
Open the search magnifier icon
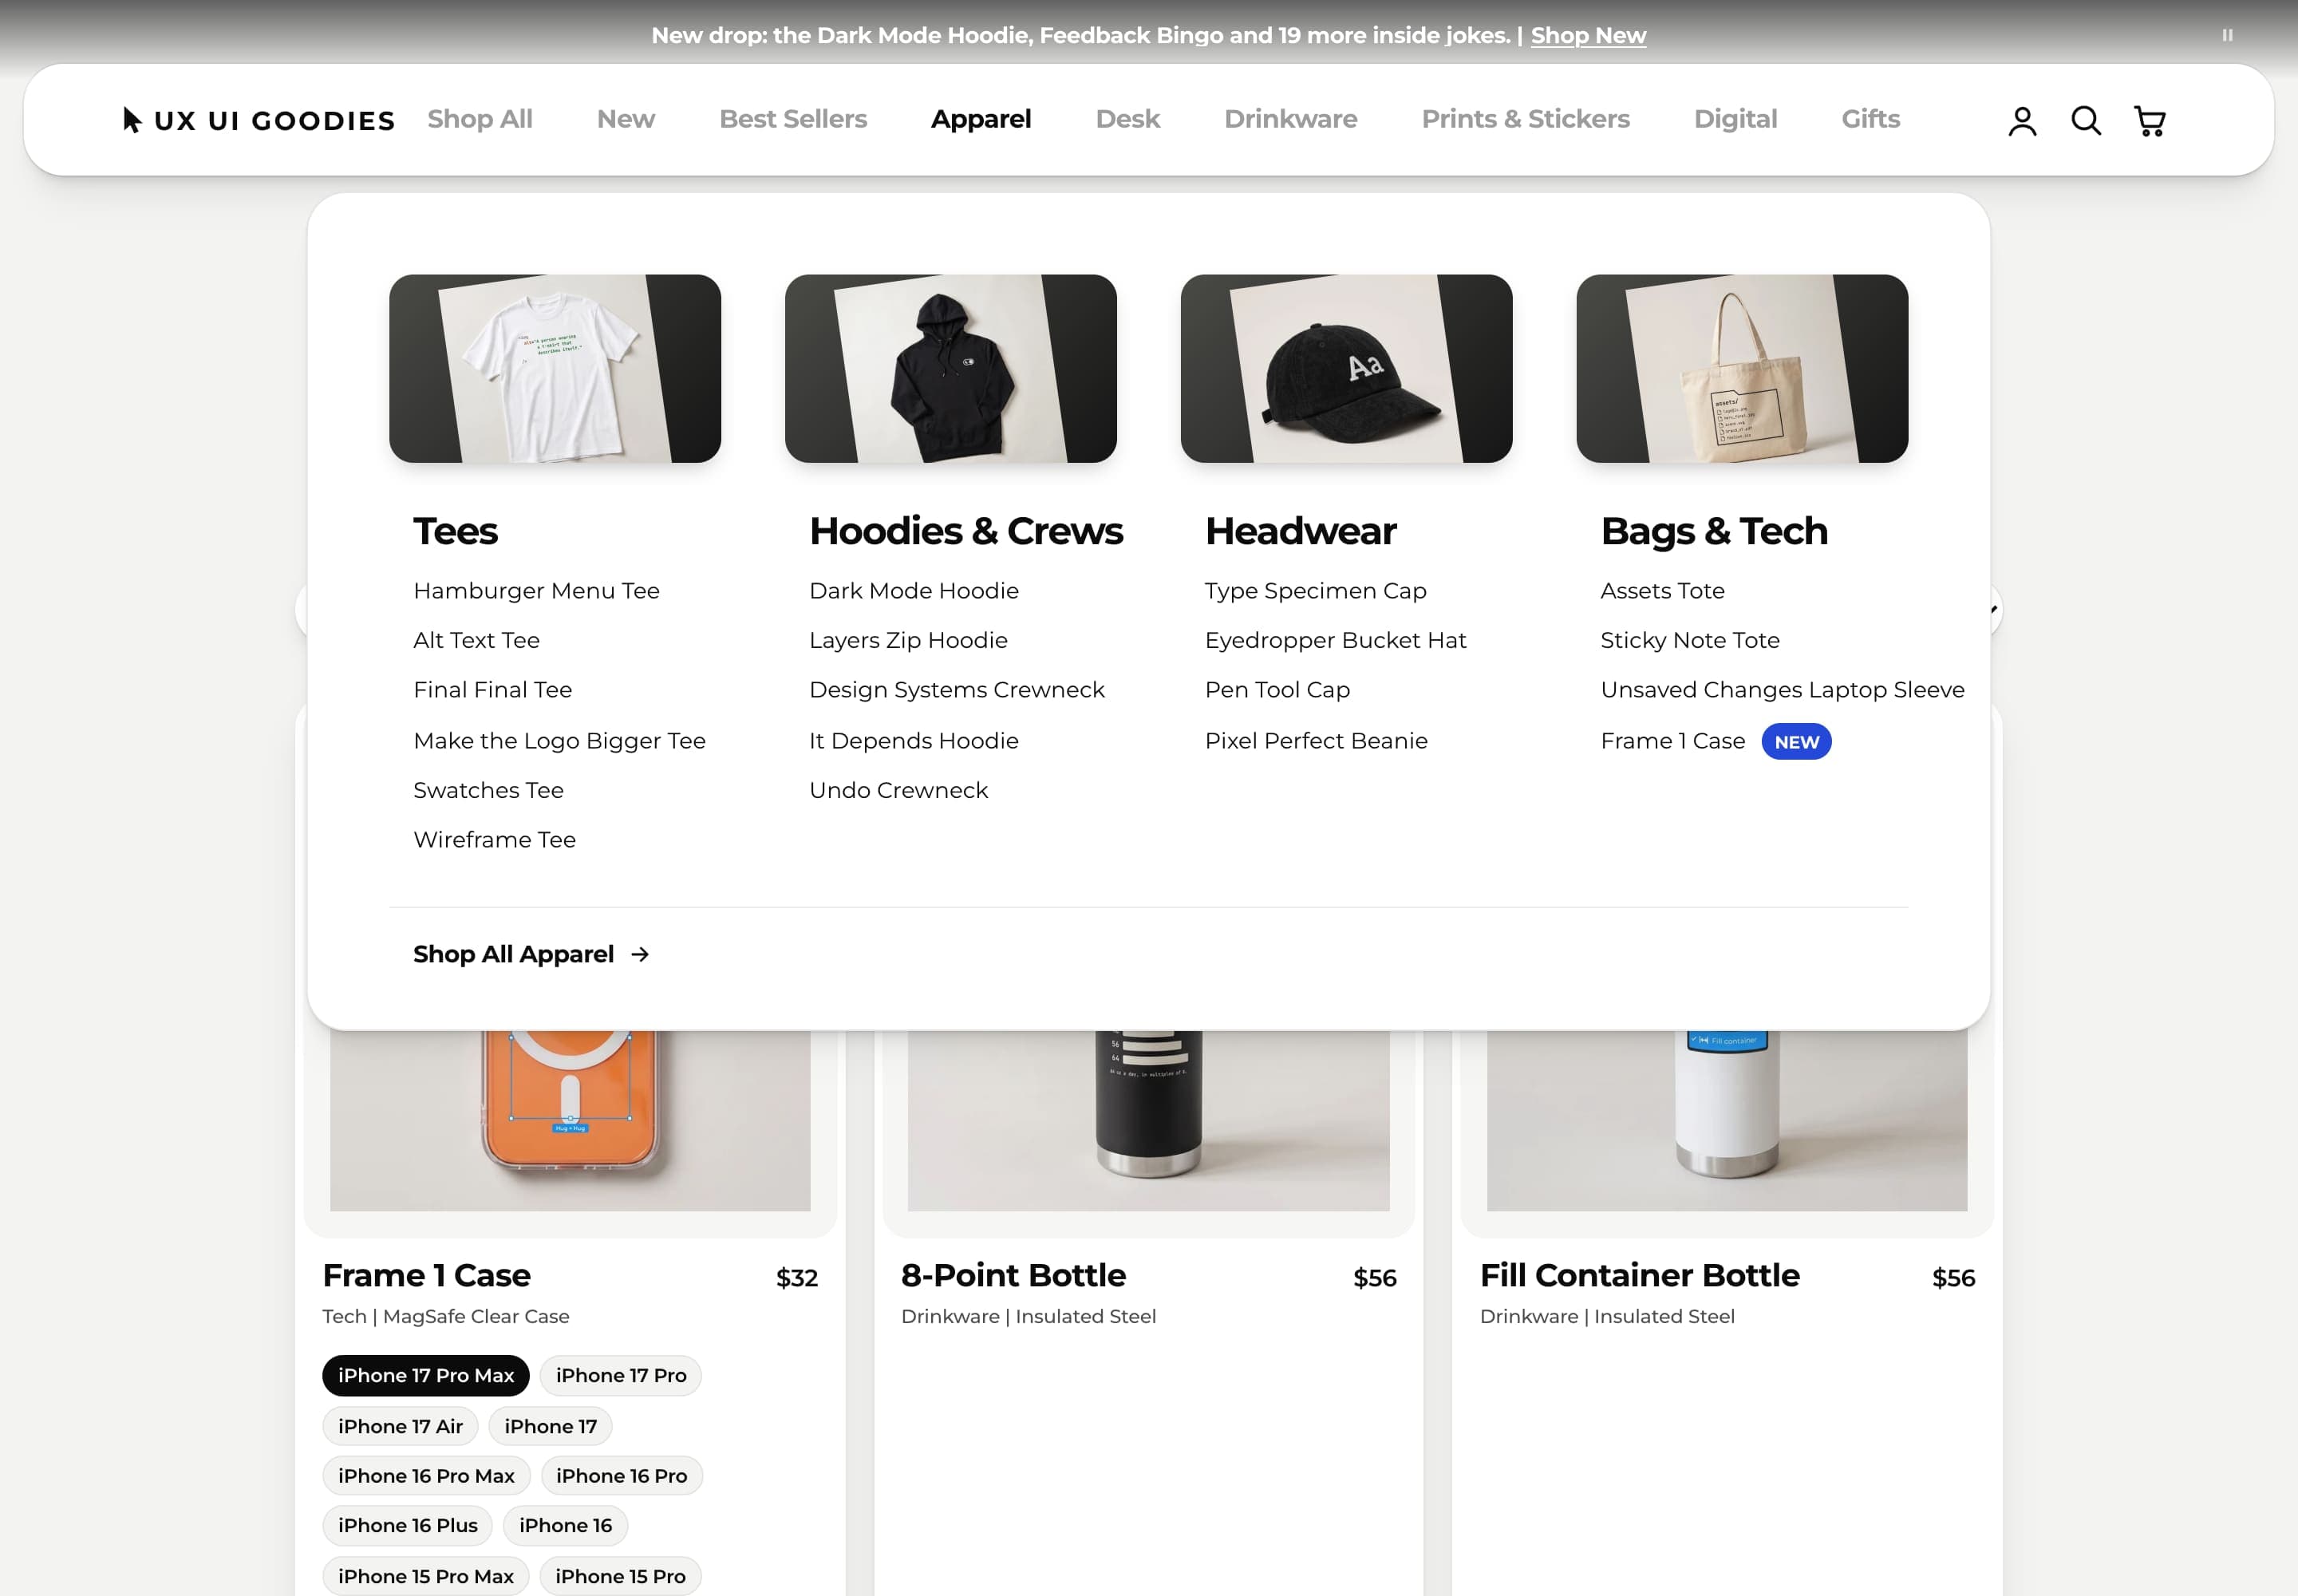click(2086, 120)
